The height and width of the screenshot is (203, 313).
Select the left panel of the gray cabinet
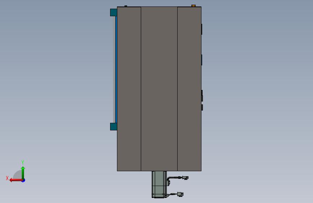[x=129, y=89]
